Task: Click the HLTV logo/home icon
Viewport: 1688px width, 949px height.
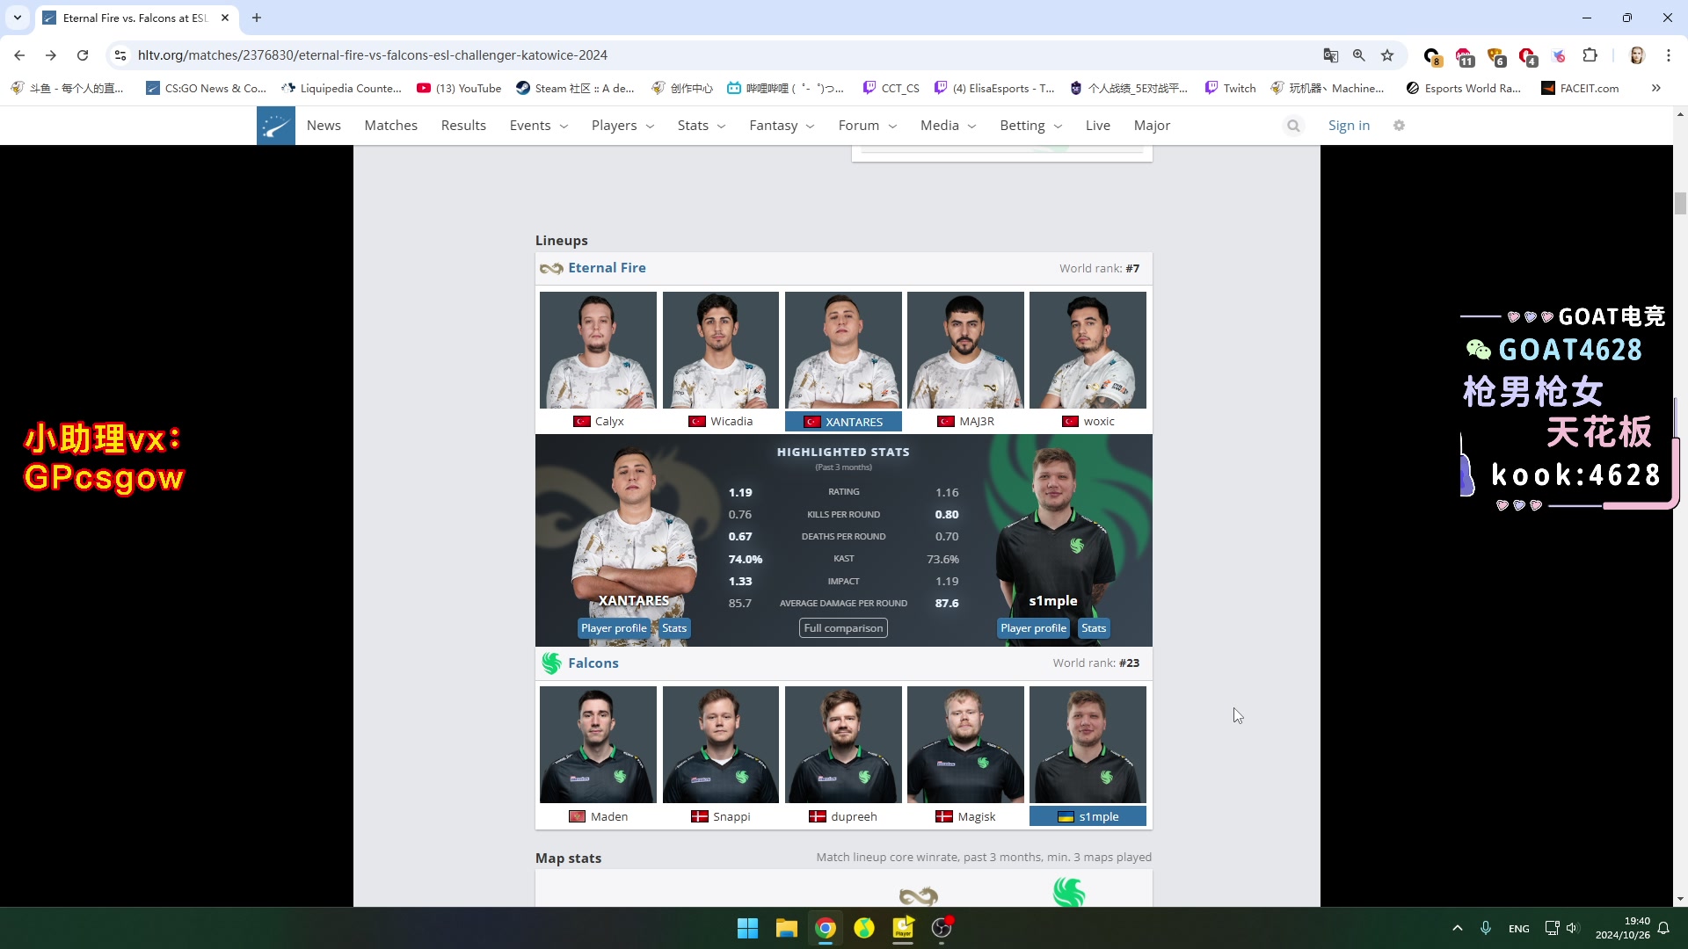Action: coord(276,124)
